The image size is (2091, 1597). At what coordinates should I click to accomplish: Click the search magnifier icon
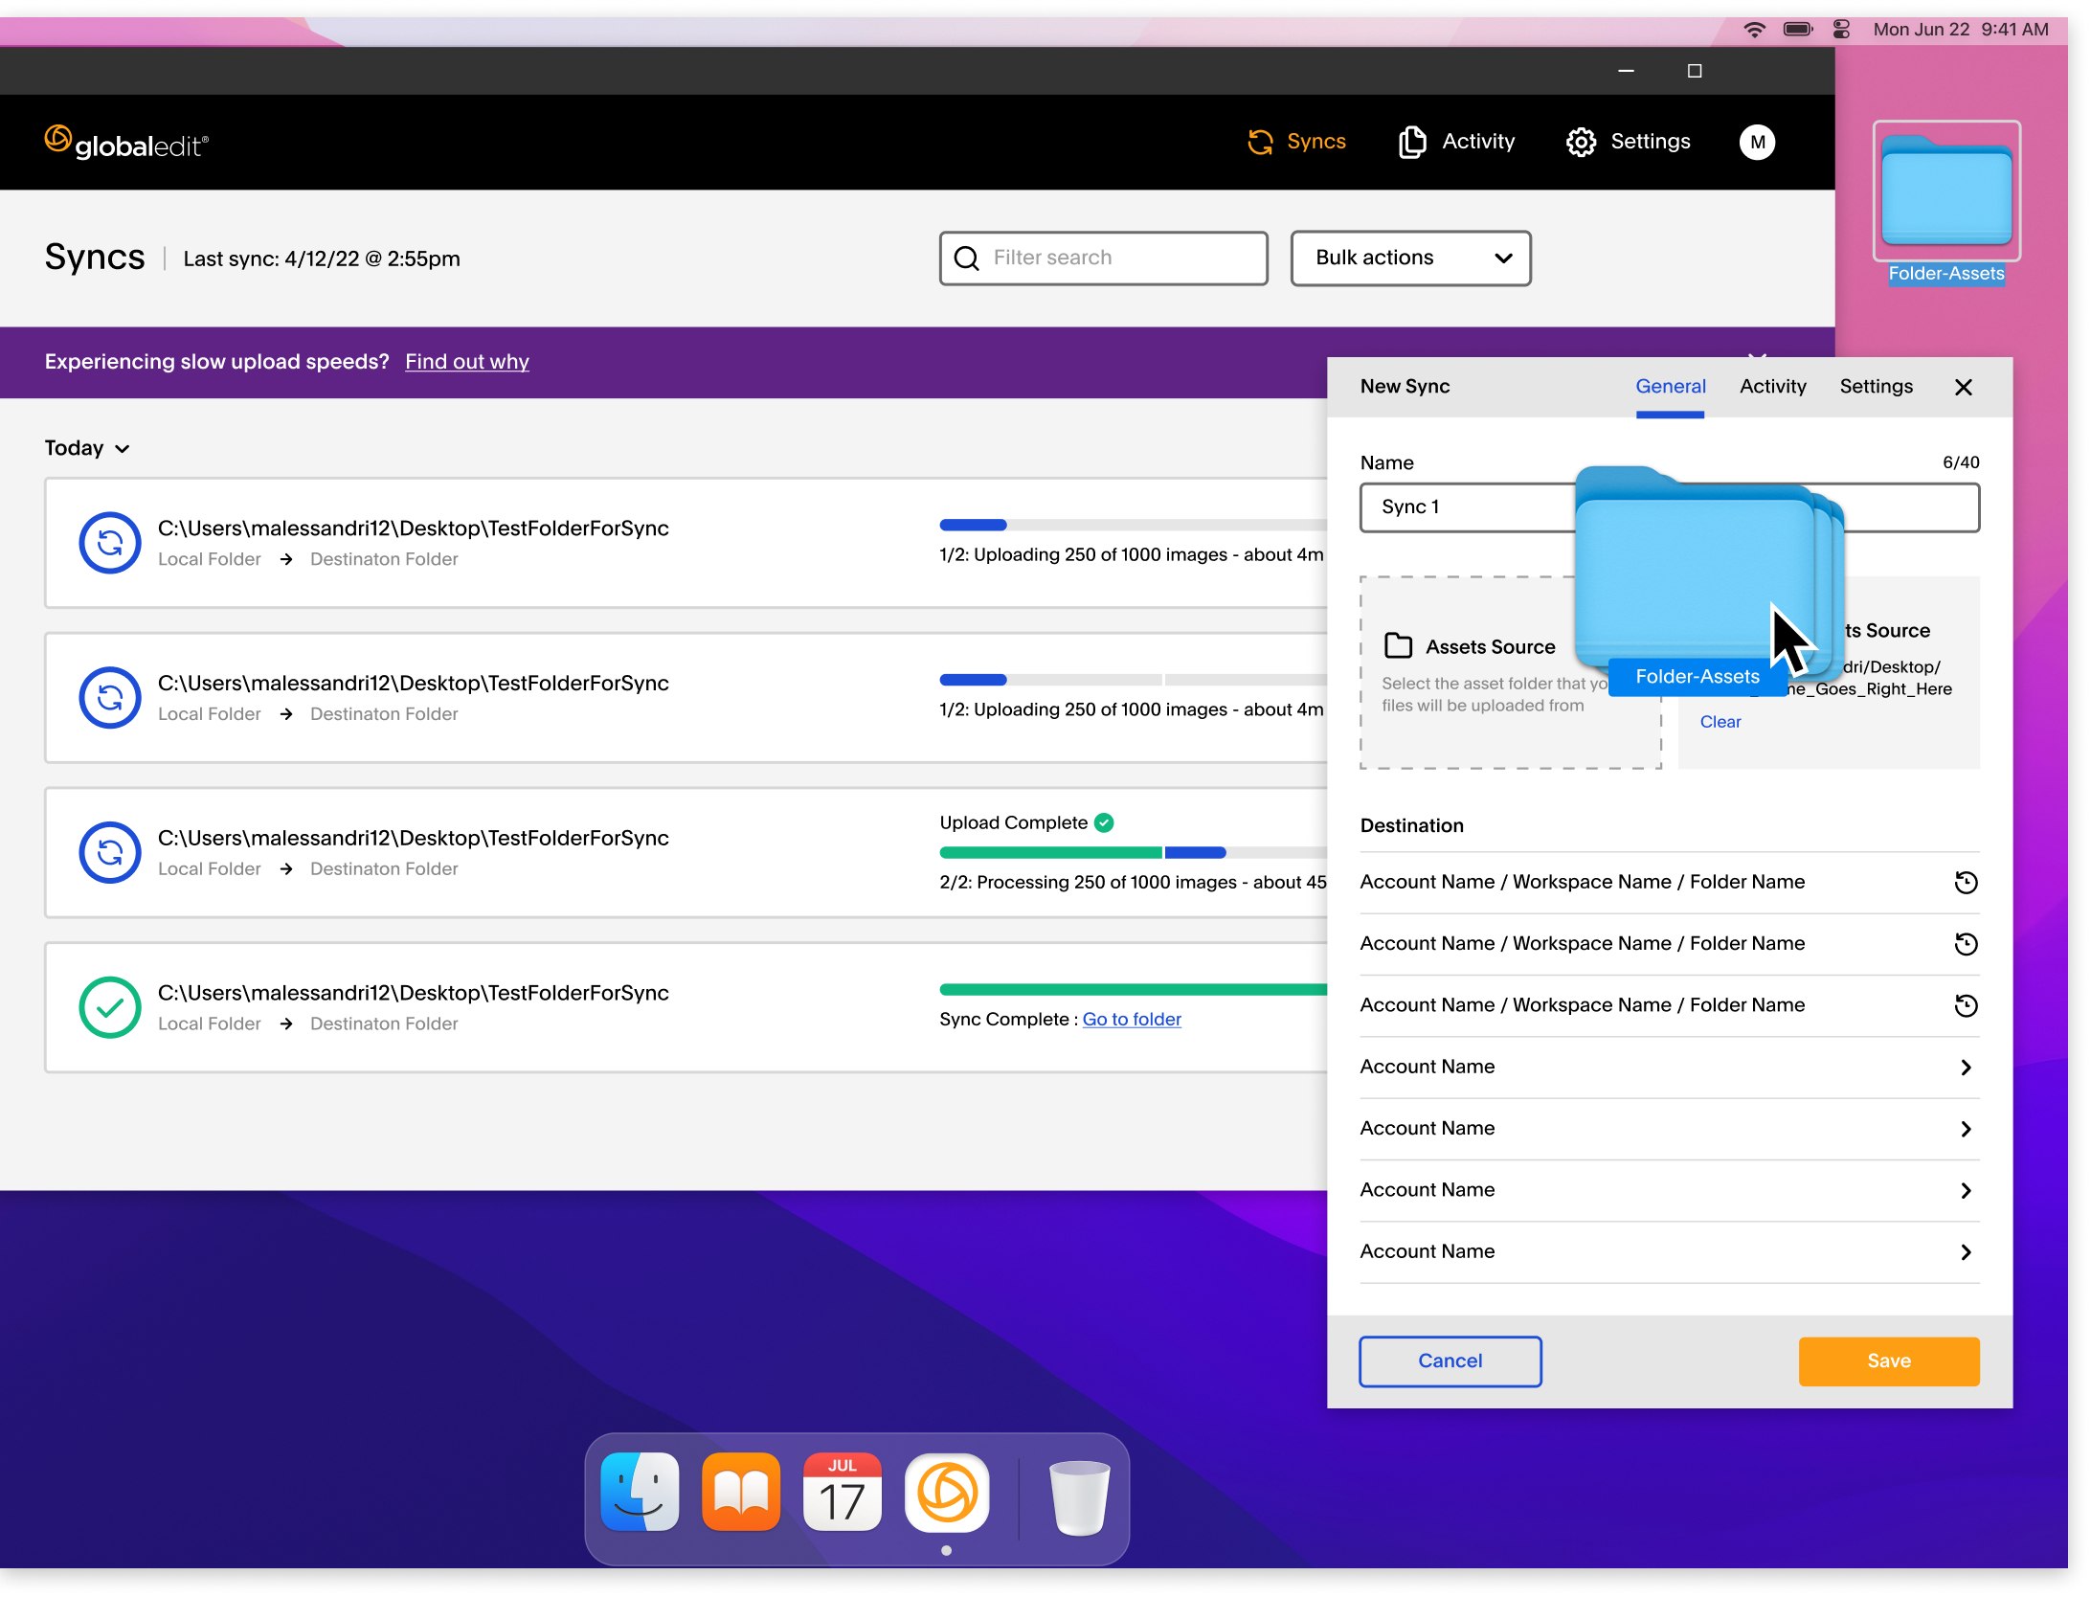[x=967, y=259]
